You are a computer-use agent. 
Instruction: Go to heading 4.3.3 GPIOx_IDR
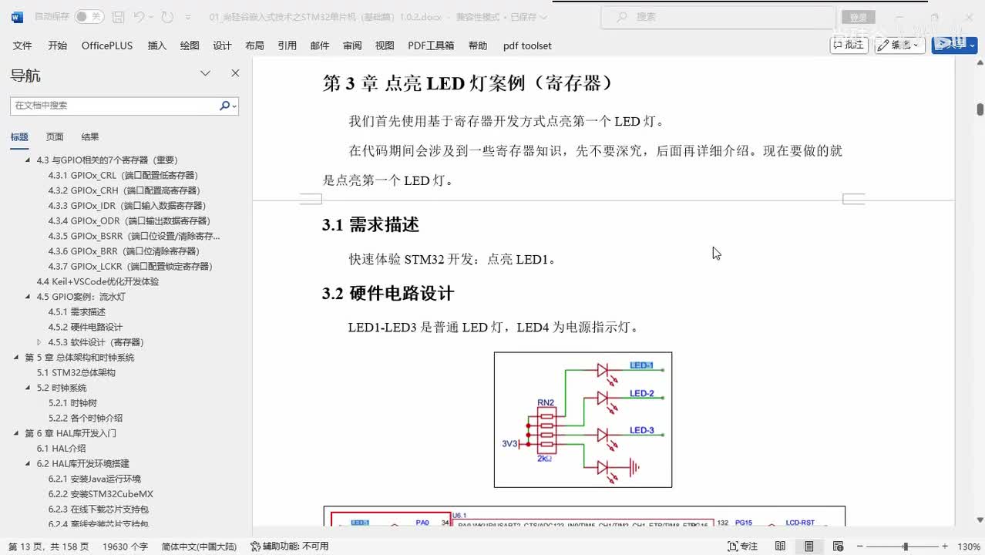(x=126, y=206)
